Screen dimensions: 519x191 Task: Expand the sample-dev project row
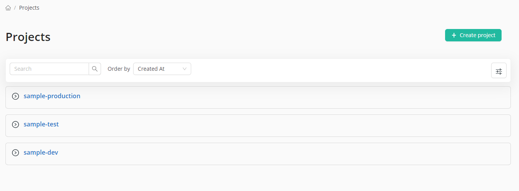click(15, 153)
